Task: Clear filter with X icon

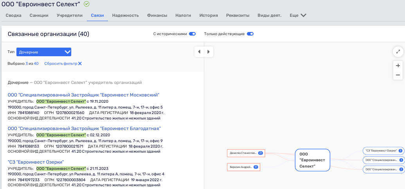Action: 80,63
